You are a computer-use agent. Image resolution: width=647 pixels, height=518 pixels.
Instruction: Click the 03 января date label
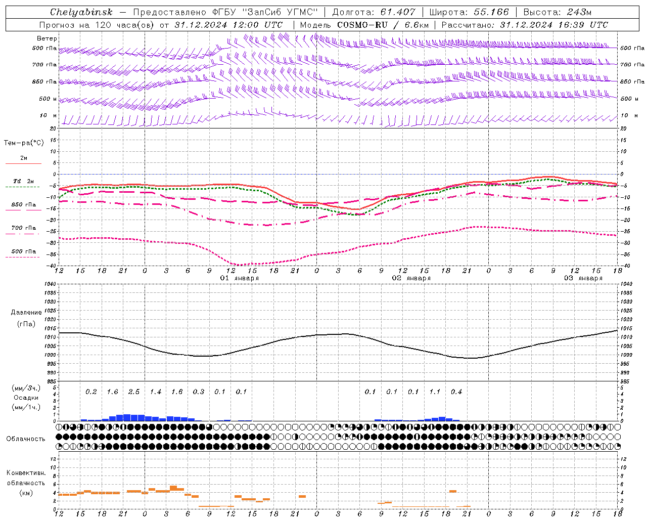(583, 278)
